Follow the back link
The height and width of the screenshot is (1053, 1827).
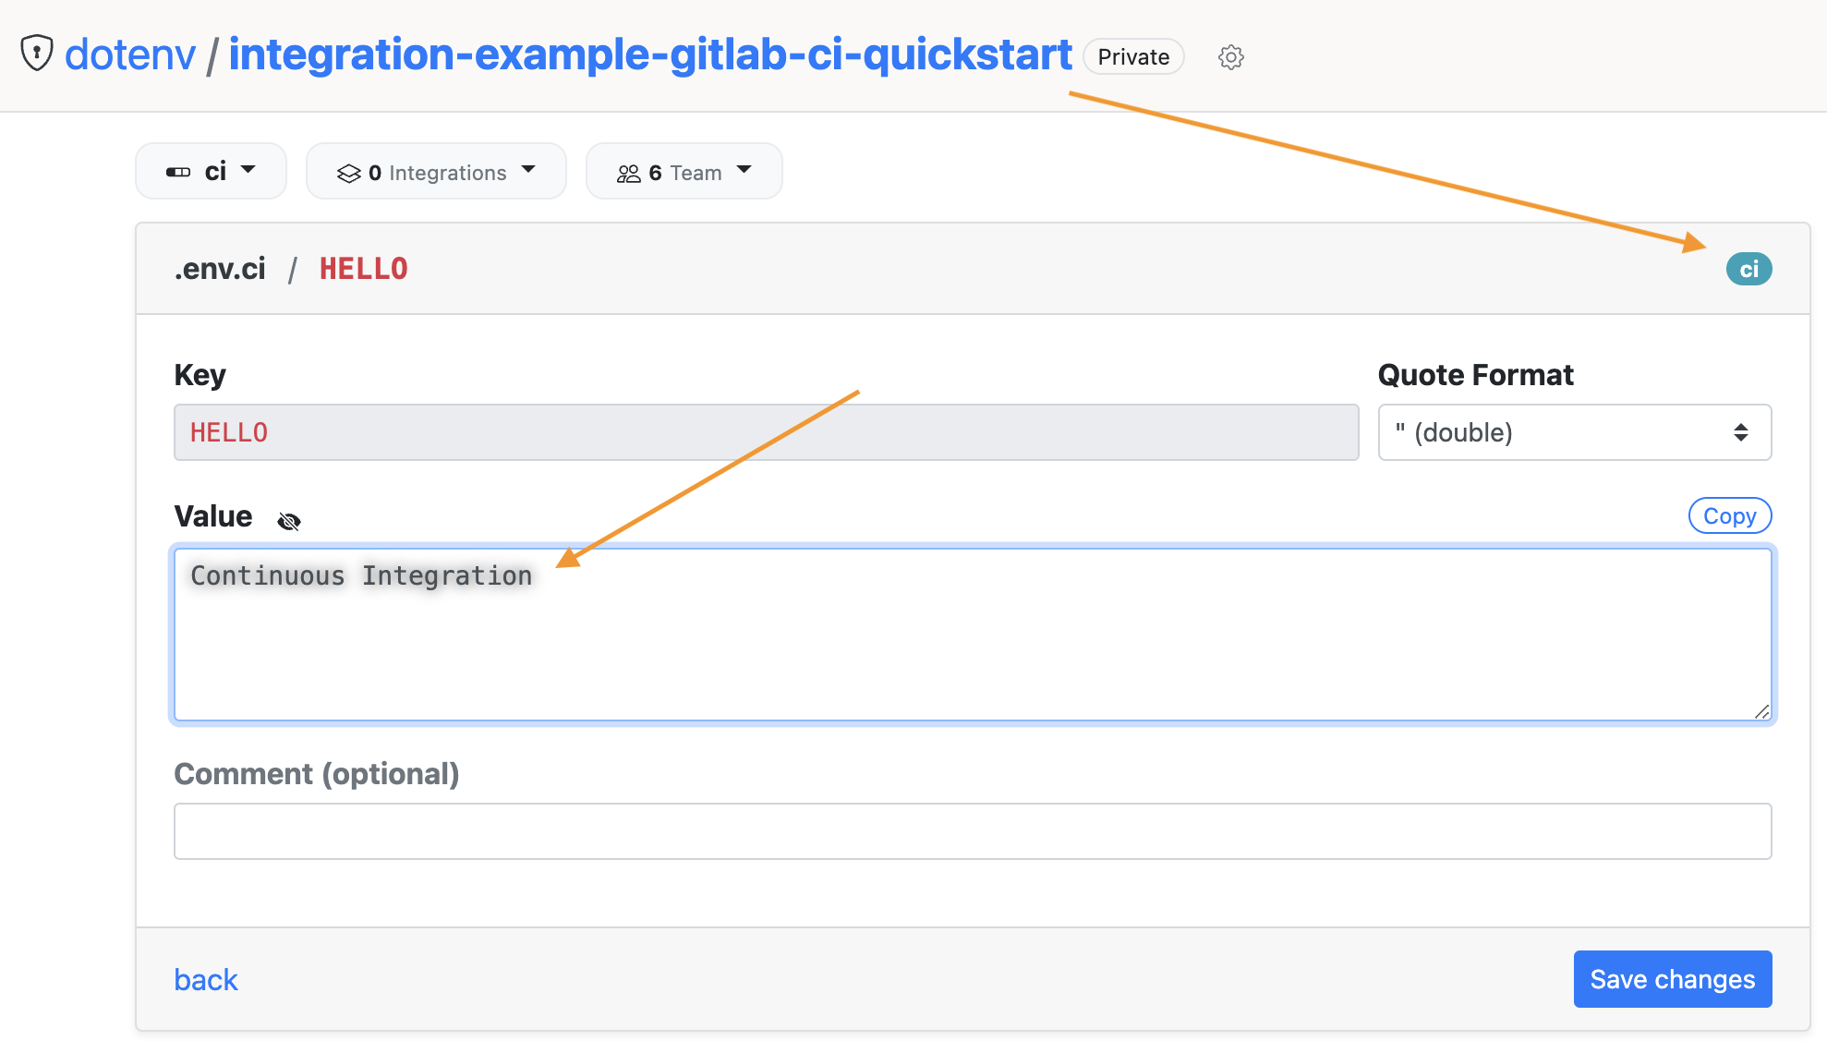tap(206, 979)
